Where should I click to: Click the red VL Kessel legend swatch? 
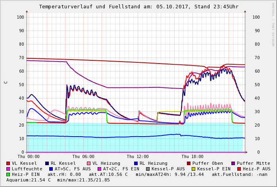pos(8,163)
